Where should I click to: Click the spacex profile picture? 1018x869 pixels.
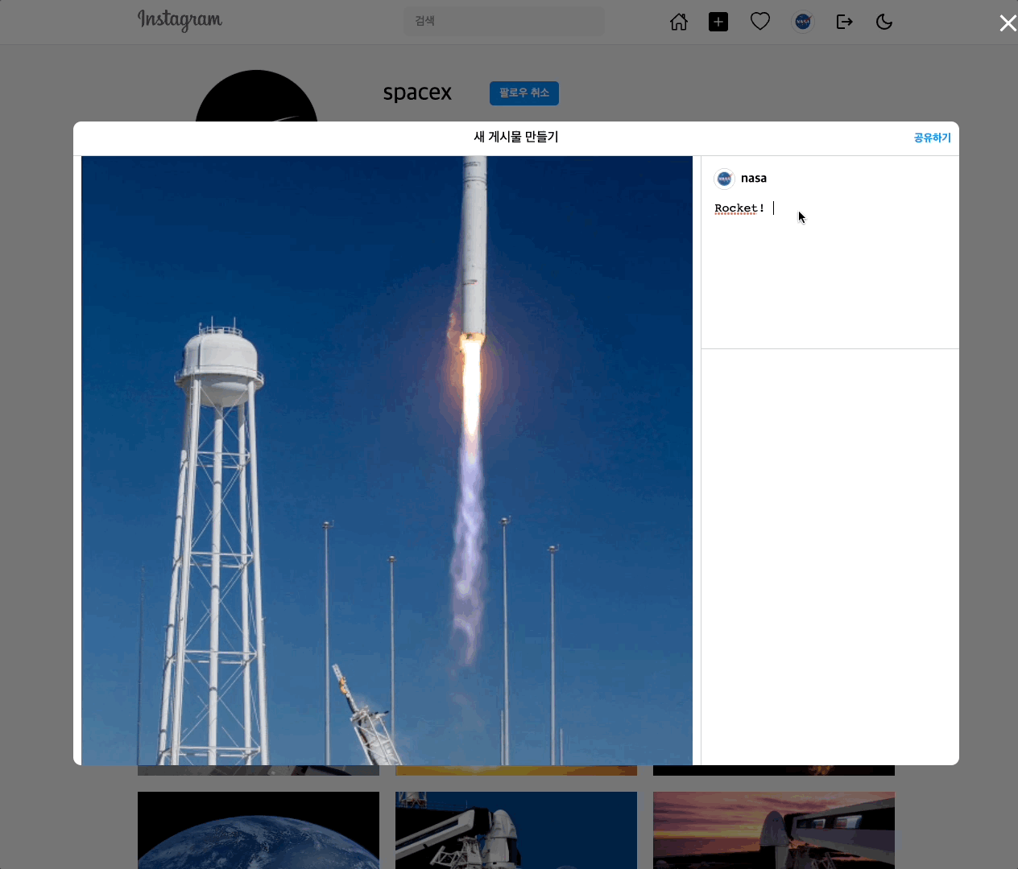(257, 97)
